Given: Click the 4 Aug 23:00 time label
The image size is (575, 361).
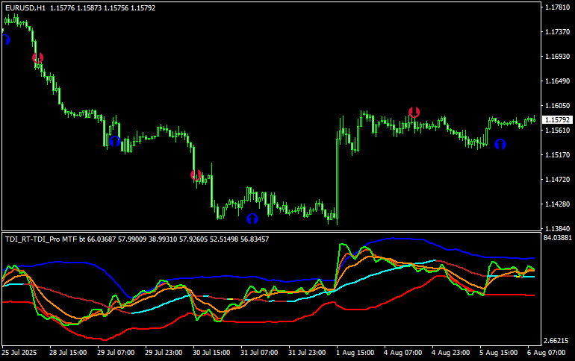Looking at the screenshot, I should point(450,352).
